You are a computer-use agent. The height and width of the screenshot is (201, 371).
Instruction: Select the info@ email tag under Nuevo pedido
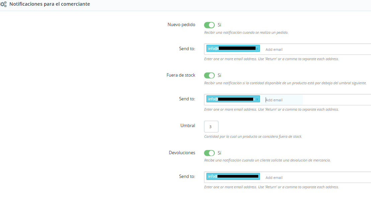233,48
